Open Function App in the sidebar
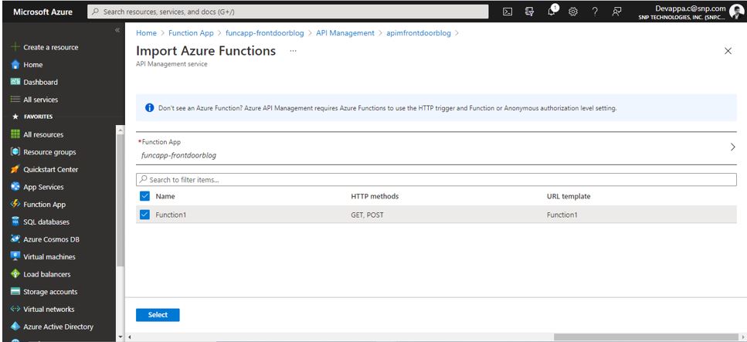Screen dimensions: 747x342 tap(44, 205)
